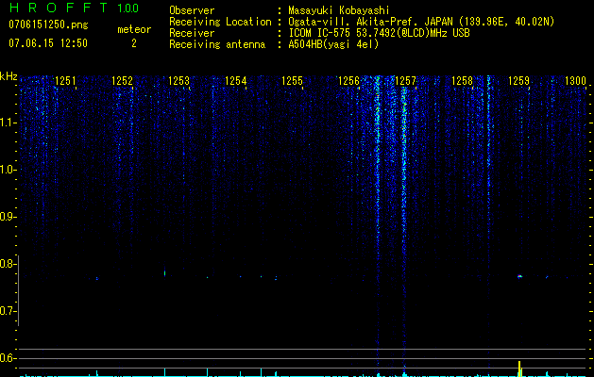Click the HROFFT 1.00 program title

click(x=74, y=8)
